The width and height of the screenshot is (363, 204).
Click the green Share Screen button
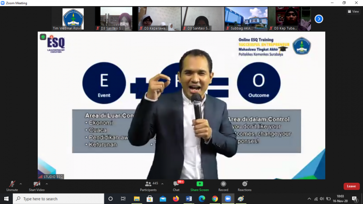tap(199, 185)
